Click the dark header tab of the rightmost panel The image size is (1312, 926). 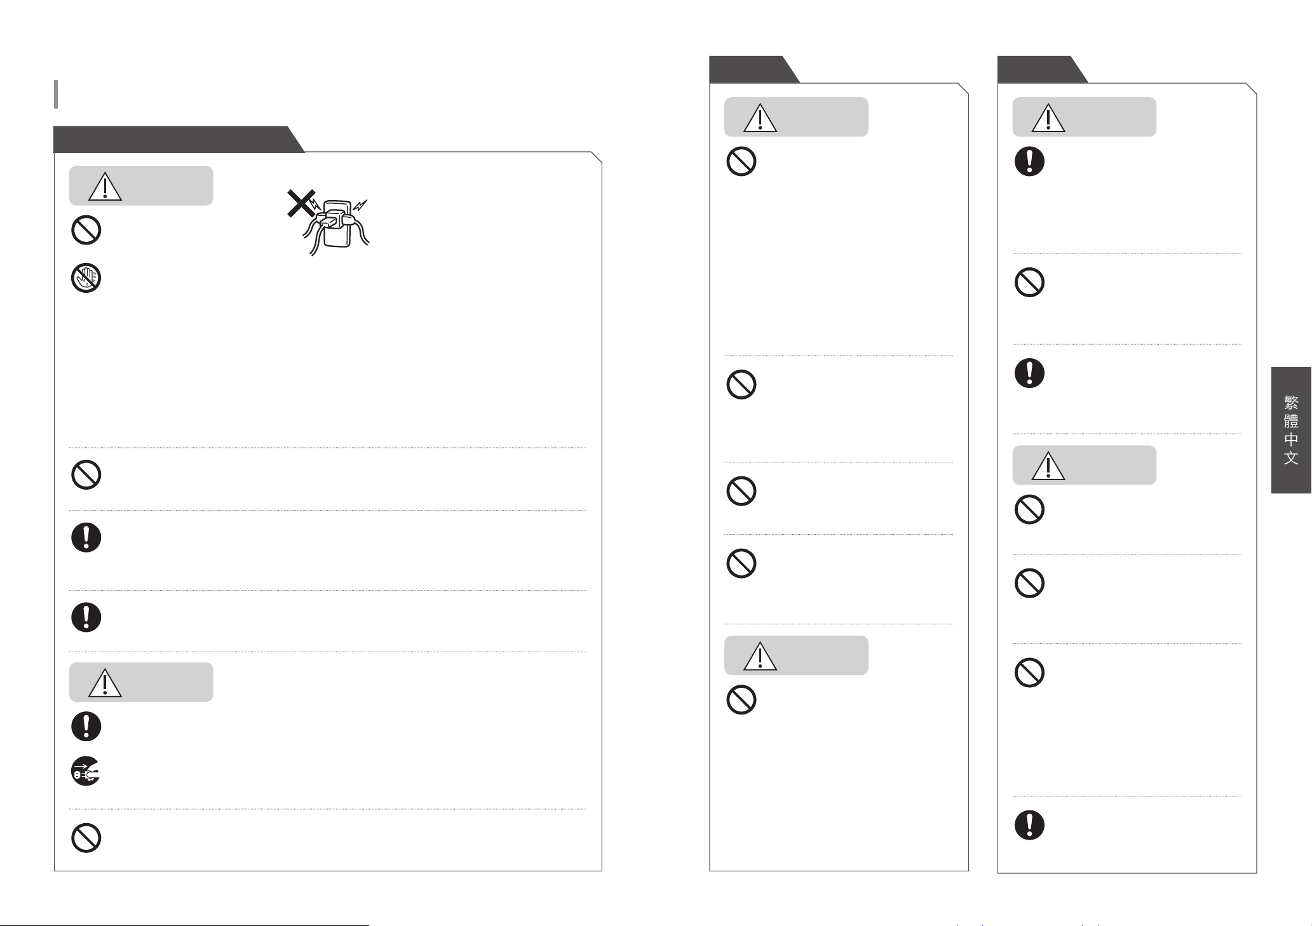tap(1042, 69)
